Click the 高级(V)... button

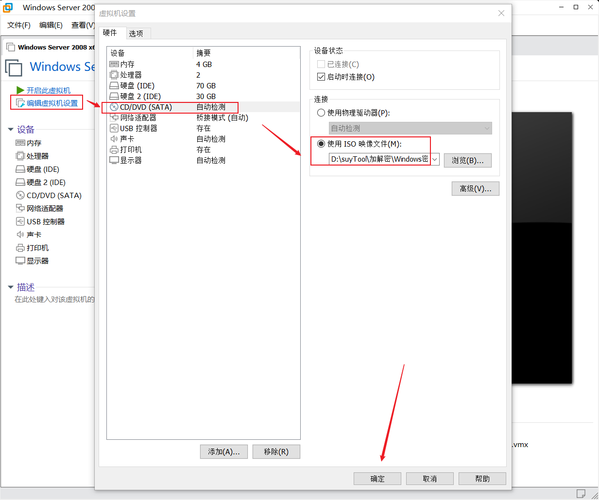(476, 189)
